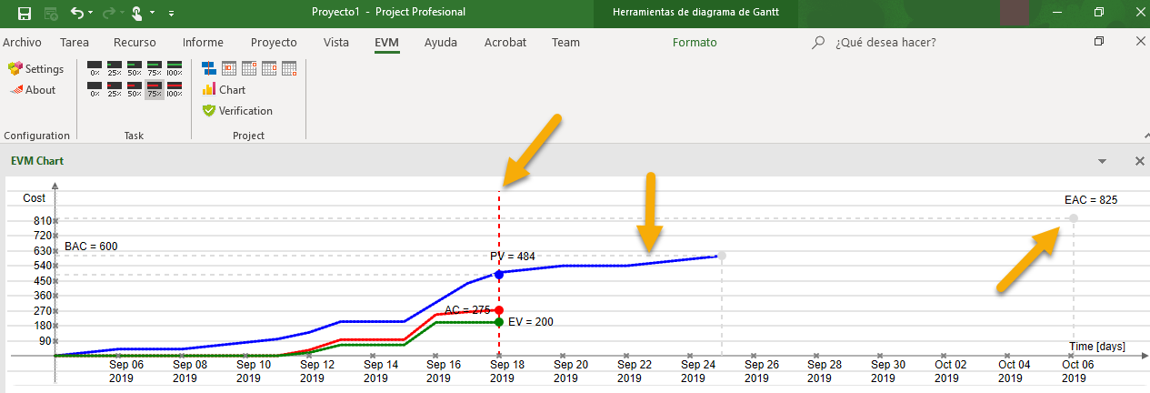The image size is (1150, 393).
Task: Toggle the highlighted red 75% progress button
Action: [x=155, y=89]
